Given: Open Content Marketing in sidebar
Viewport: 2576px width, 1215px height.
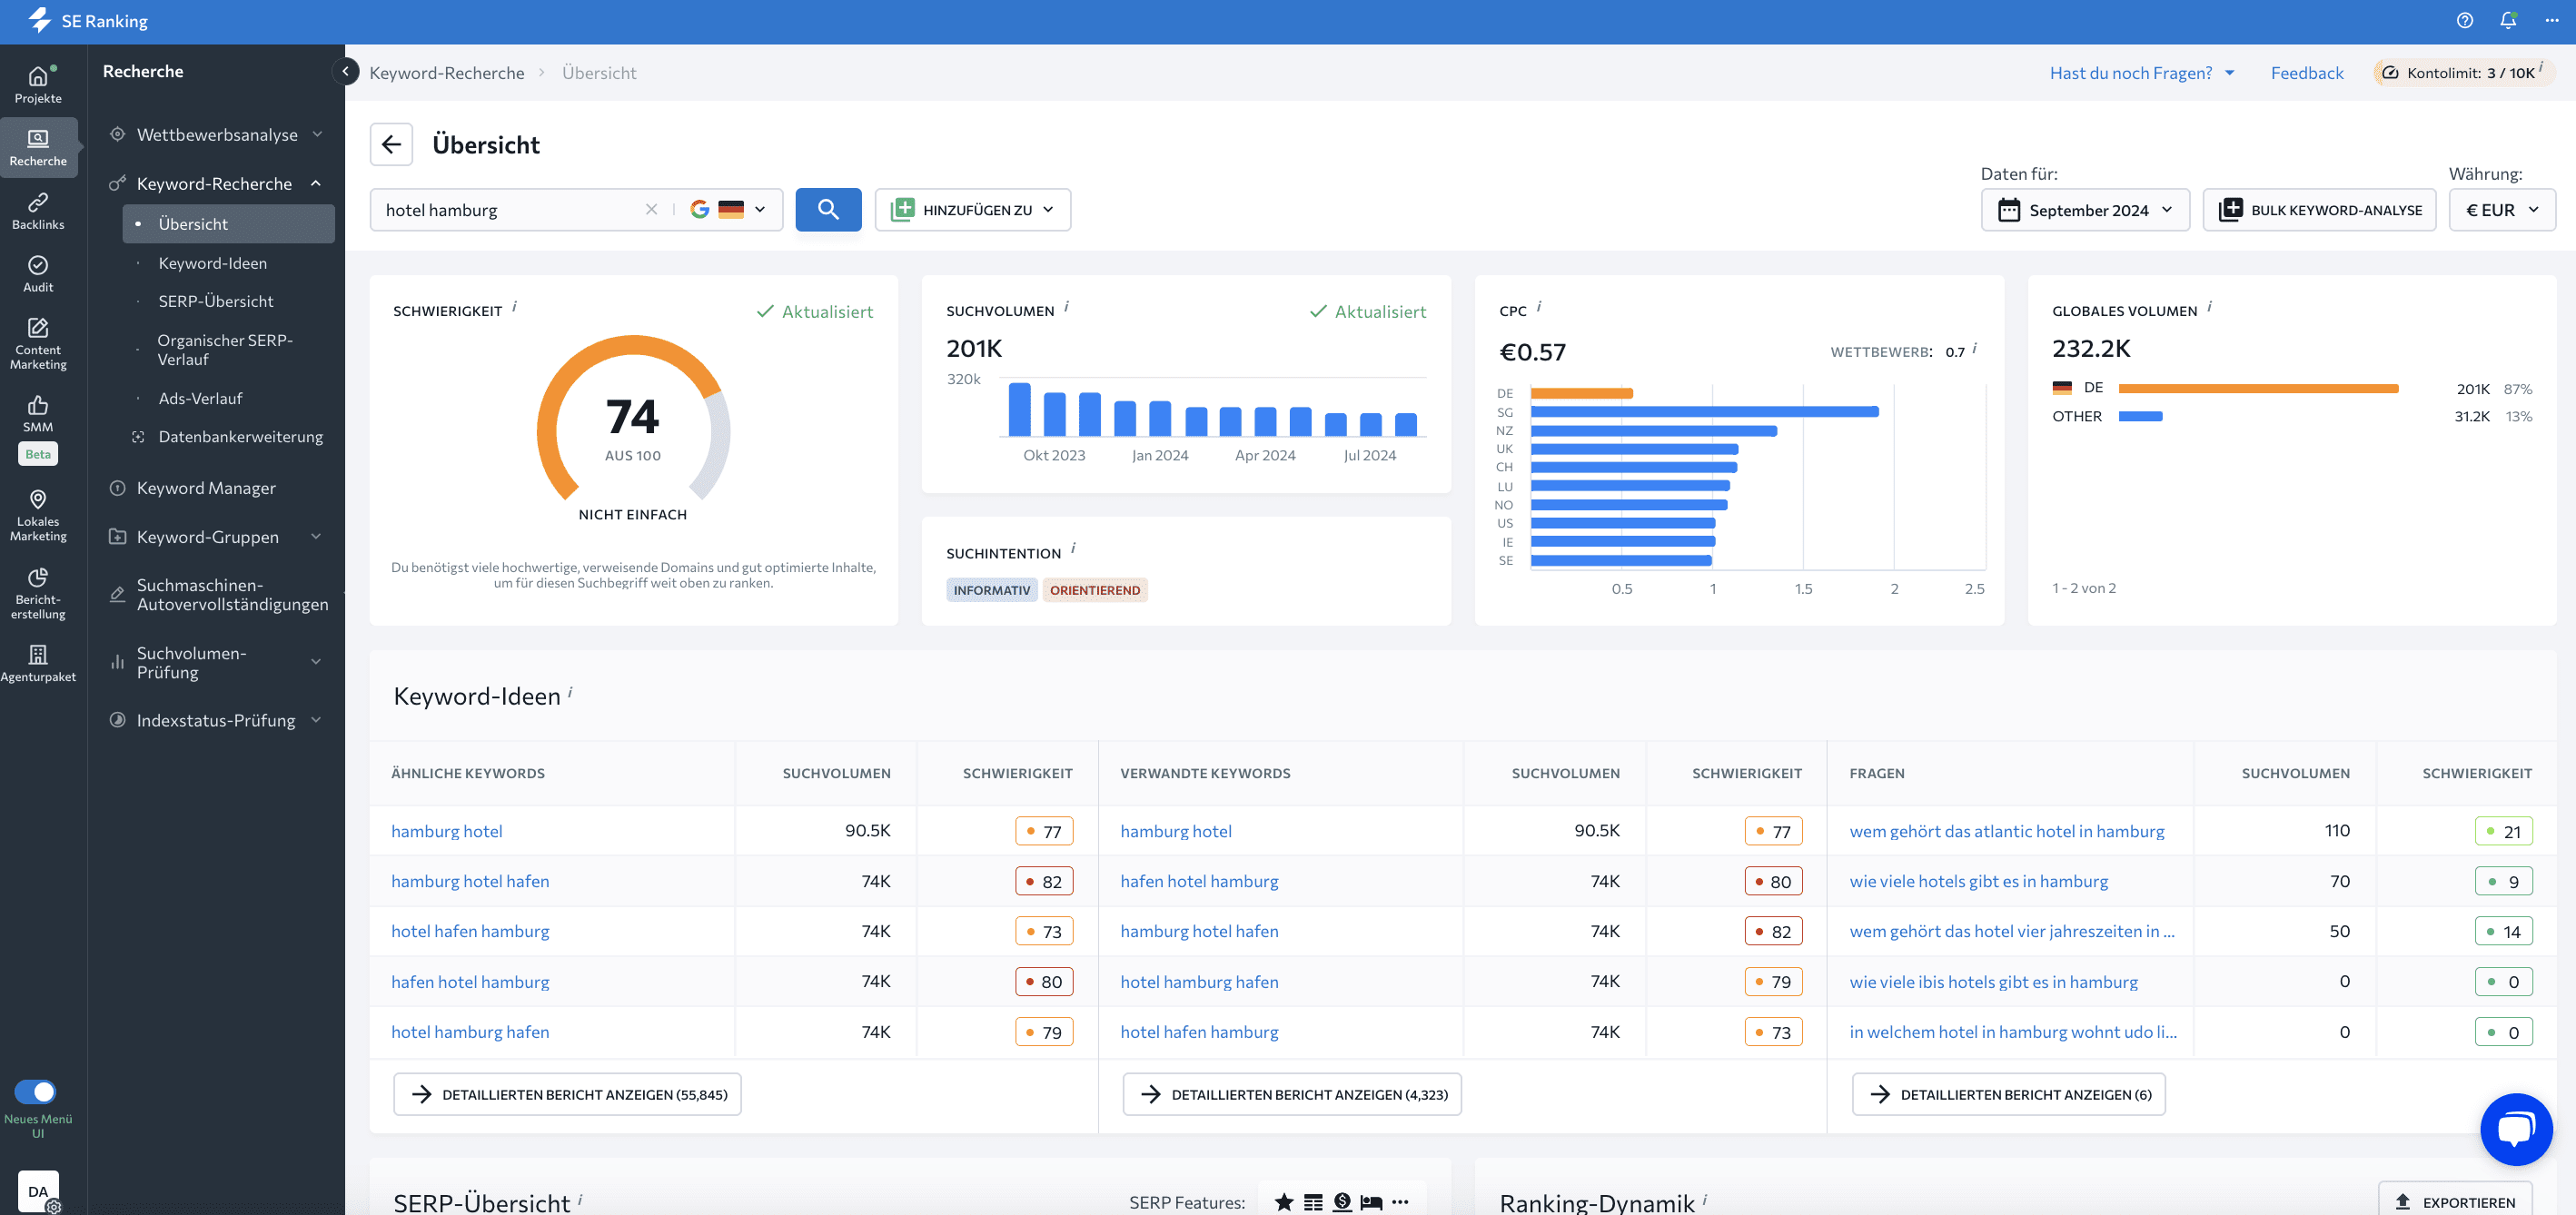Looking at the screenshot, I should [38, 343].
